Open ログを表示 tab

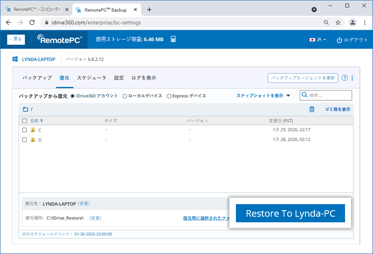(144, 78)
